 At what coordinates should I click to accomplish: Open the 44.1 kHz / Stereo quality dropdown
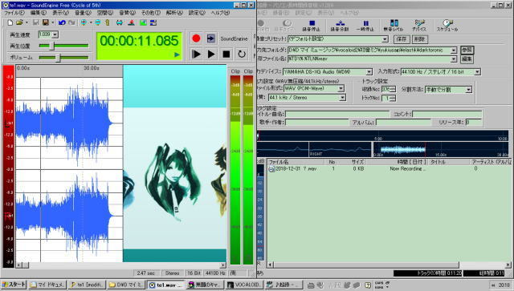(x=343, y=98)
